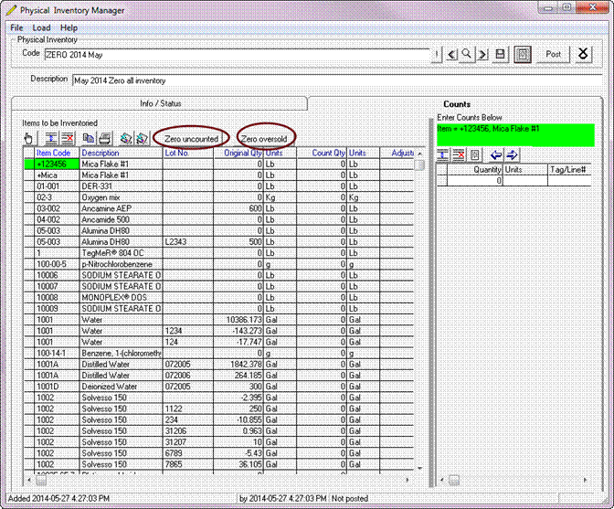The width and height of the screenshot is (614, 509).
Task: Insert a count row in Counts panel
Action: click(443, 155)
